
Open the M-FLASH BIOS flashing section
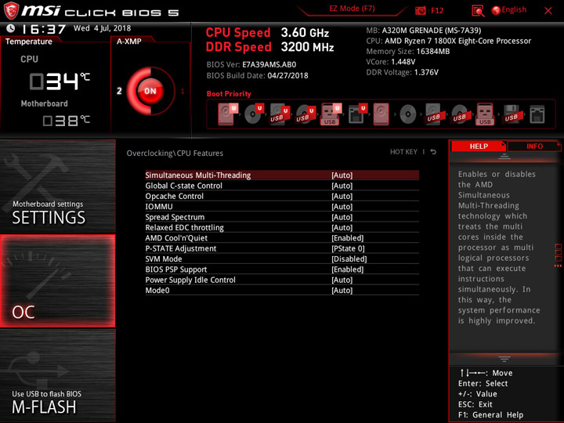57,375
